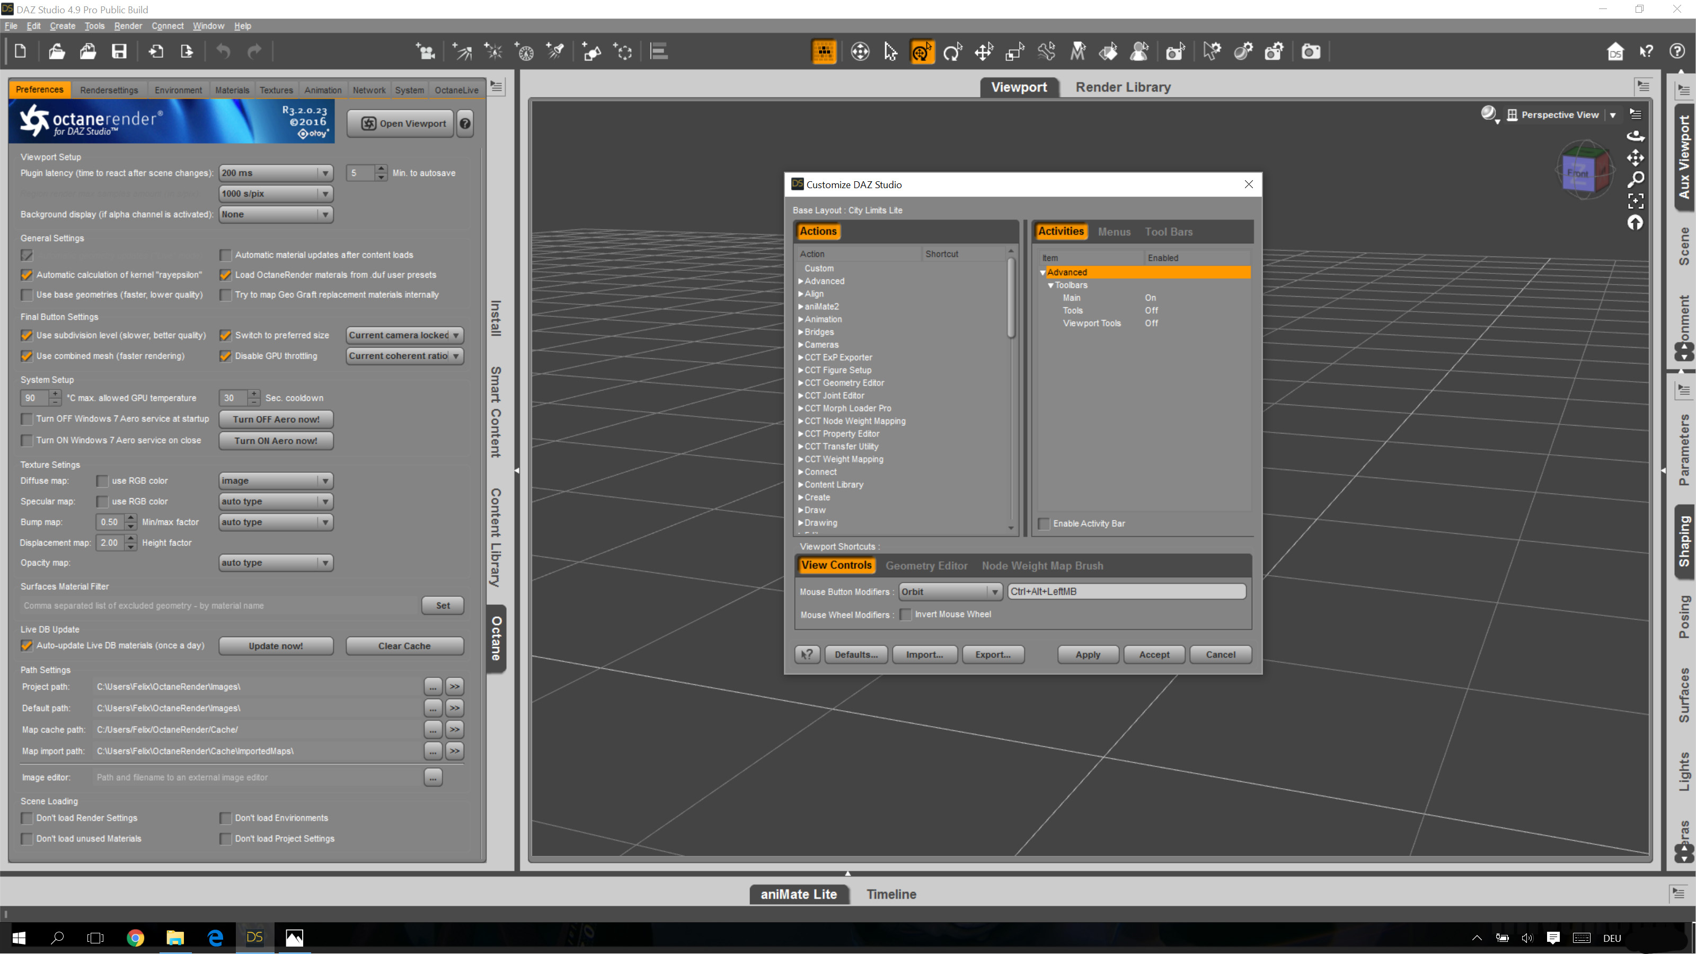Click the Accept button
The image size is (1696, 954).
pos(1153,655)
